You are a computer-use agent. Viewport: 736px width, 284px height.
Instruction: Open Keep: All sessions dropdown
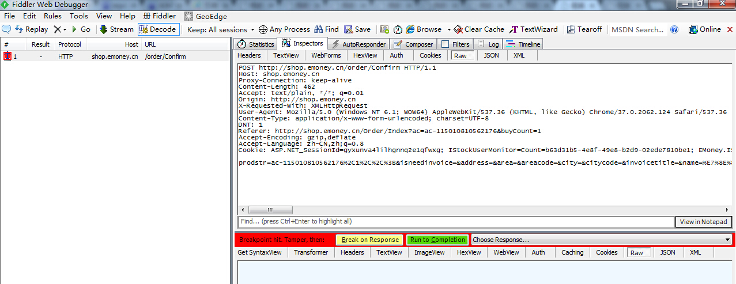click(x=221, y=29)
